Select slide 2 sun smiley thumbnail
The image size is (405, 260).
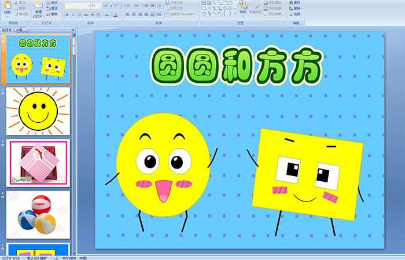tap(38, 111)
